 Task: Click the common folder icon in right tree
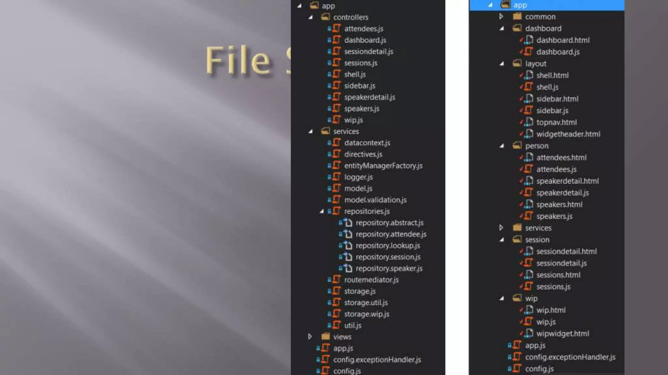click(x=517, y=17)
